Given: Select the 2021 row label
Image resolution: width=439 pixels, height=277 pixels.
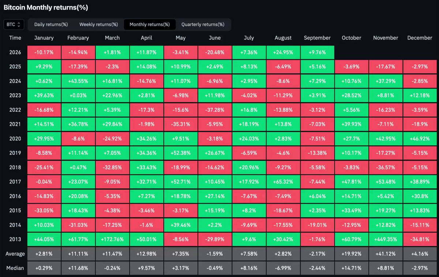Looking at the screenshot, I should 15,124.
